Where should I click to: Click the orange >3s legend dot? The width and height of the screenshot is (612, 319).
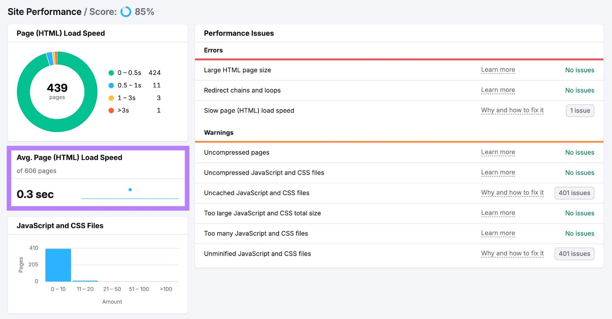[x=111, y=111]
